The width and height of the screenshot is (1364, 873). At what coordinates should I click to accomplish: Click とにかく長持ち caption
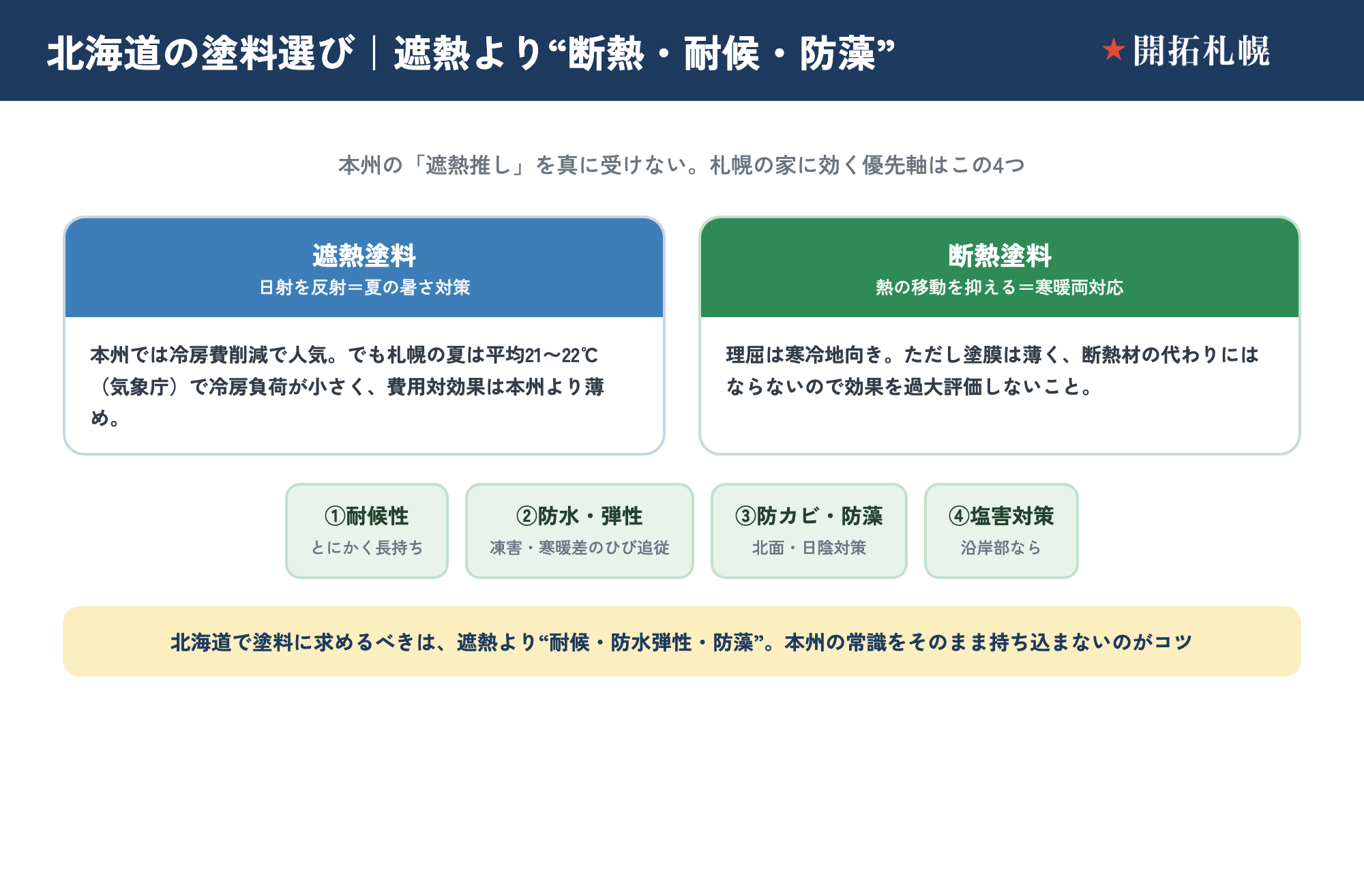point(367,548)
